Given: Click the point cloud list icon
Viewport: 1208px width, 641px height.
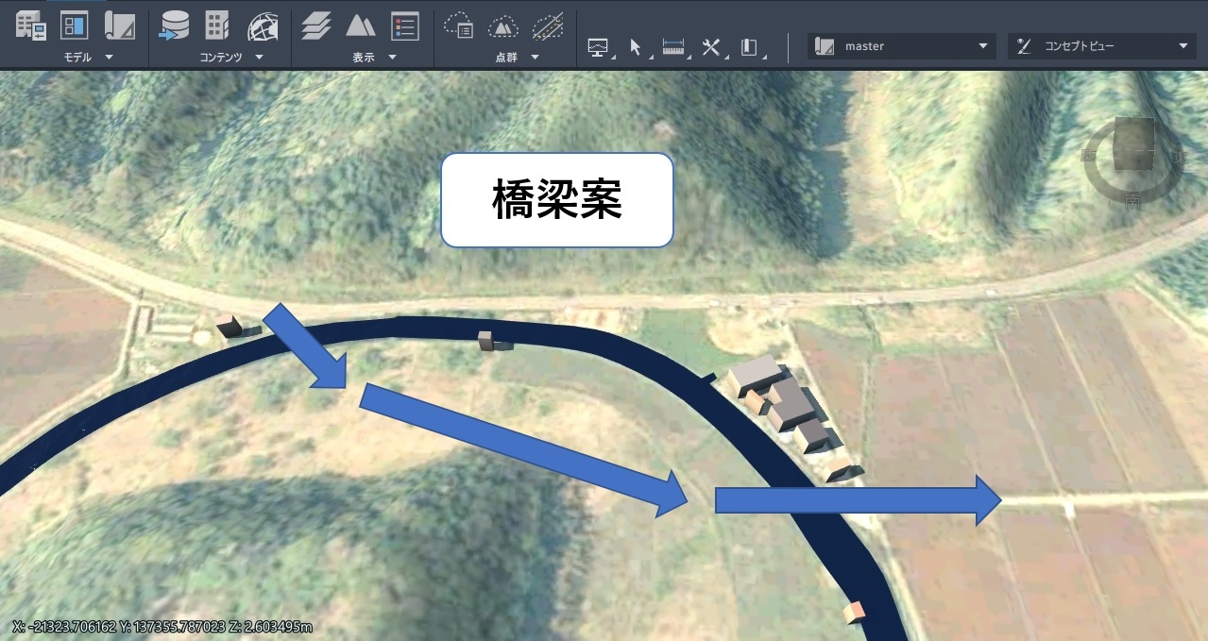Looking at the screenshot, I should 459,25.
